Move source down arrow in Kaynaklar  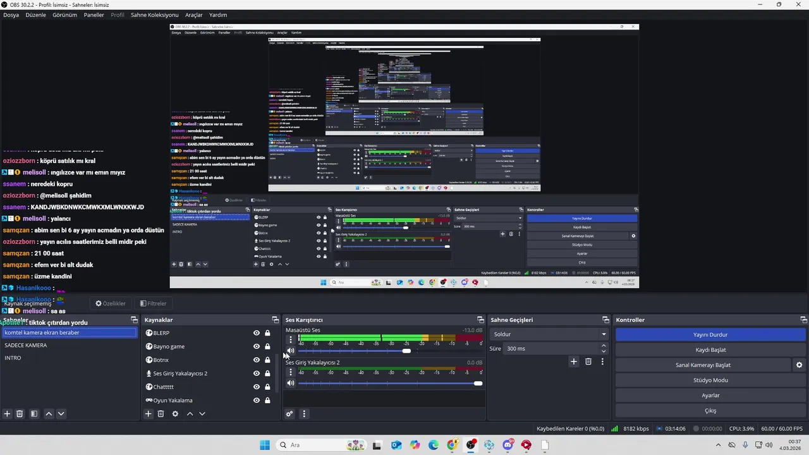[x=202, y=414]
